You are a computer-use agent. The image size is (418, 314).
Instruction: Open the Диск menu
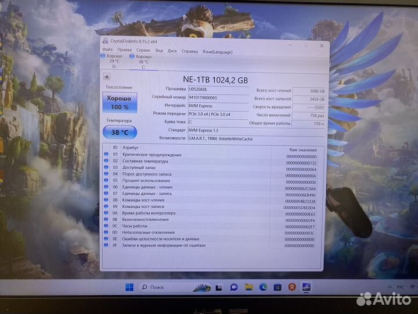pyautogui.click(x=172, y=51)
